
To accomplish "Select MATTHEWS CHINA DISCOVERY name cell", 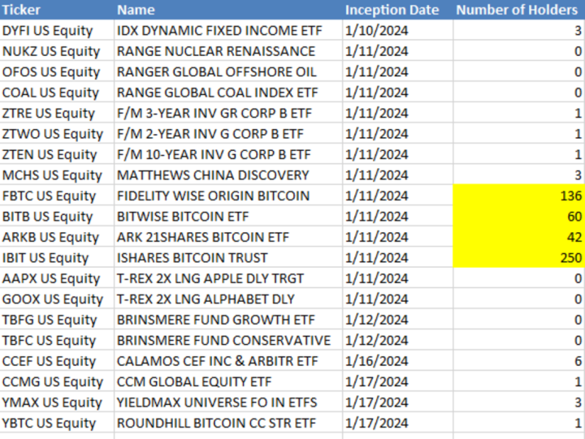I will (228, 174).
